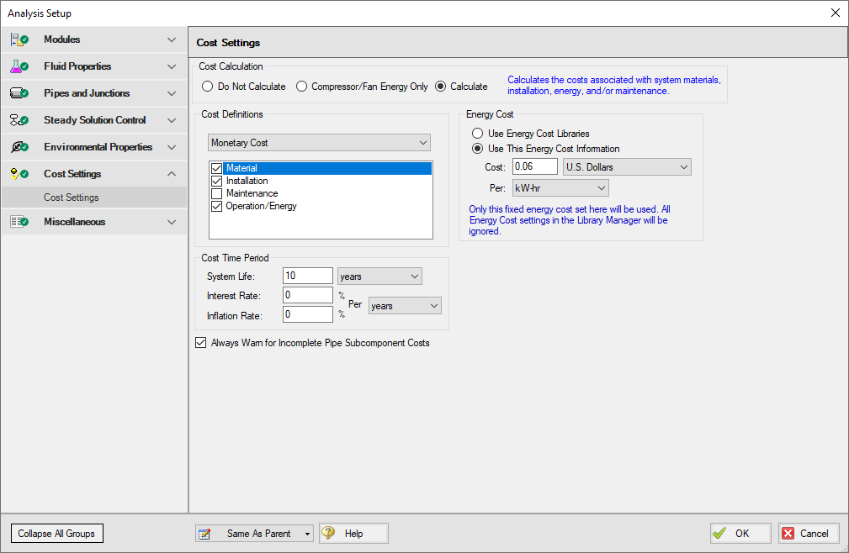This screenshot has height=553, width=849.
Task: Click the Cost Settings group icon
Action: (x=19, y=174)
